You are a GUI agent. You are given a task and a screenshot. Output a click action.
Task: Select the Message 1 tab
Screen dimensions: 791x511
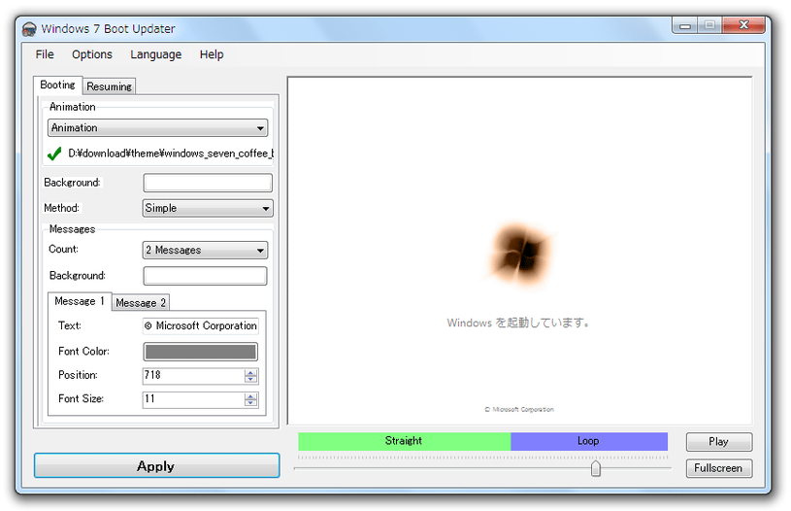click(80, 301)
